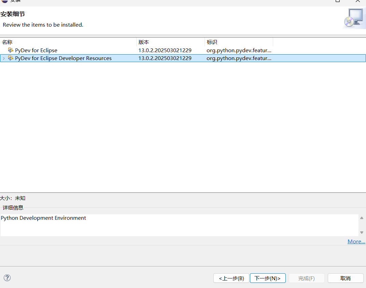Click version 13.0.2.202503021229 of PyDev for Eclipse
Screen dimensions: 366x288
coord(165,51)
